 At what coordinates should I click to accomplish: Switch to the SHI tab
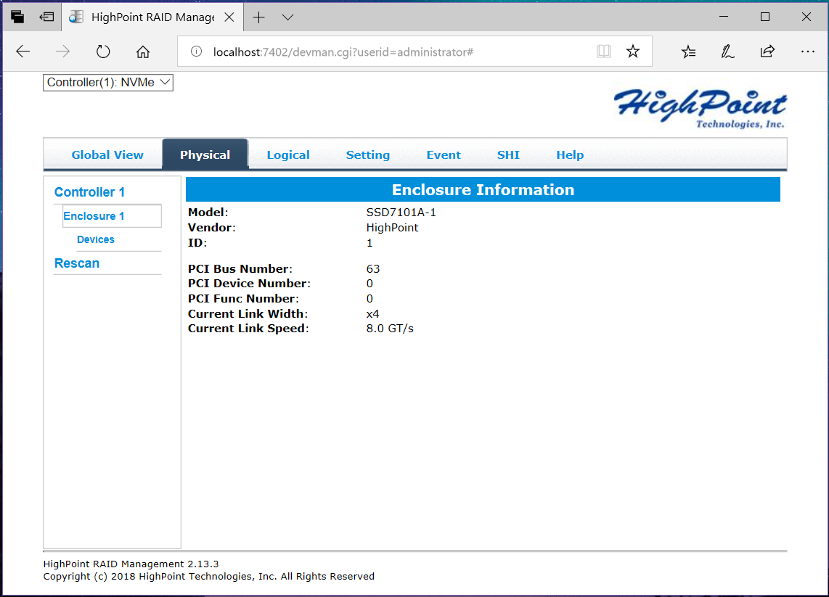point(508,155)
